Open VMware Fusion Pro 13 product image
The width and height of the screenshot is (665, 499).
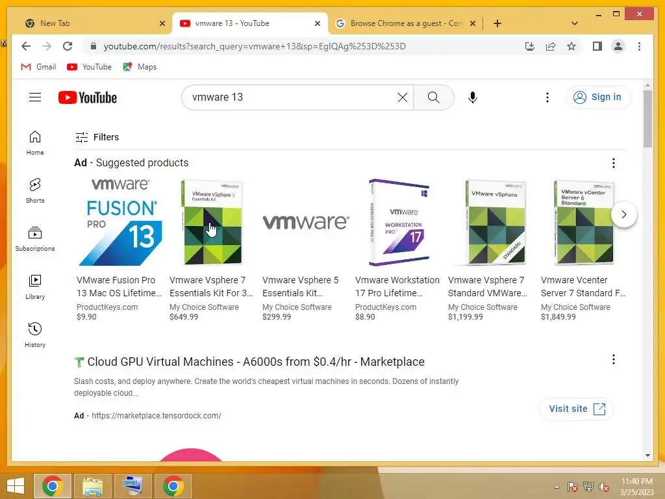tap(120, 222)
